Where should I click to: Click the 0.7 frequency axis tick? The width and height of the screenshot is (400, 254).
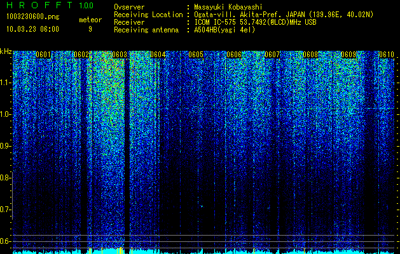point(5,210)
